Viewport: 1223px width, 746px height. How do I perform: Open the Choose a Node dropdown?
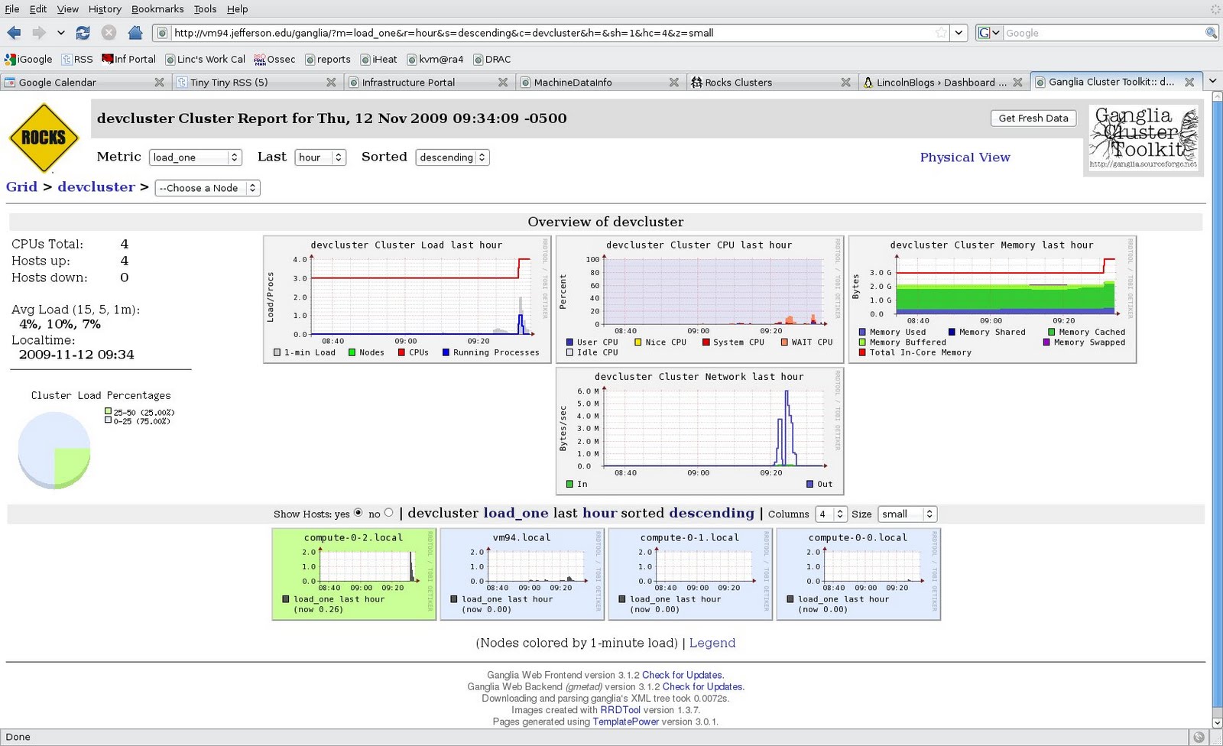tap(206, 187)
